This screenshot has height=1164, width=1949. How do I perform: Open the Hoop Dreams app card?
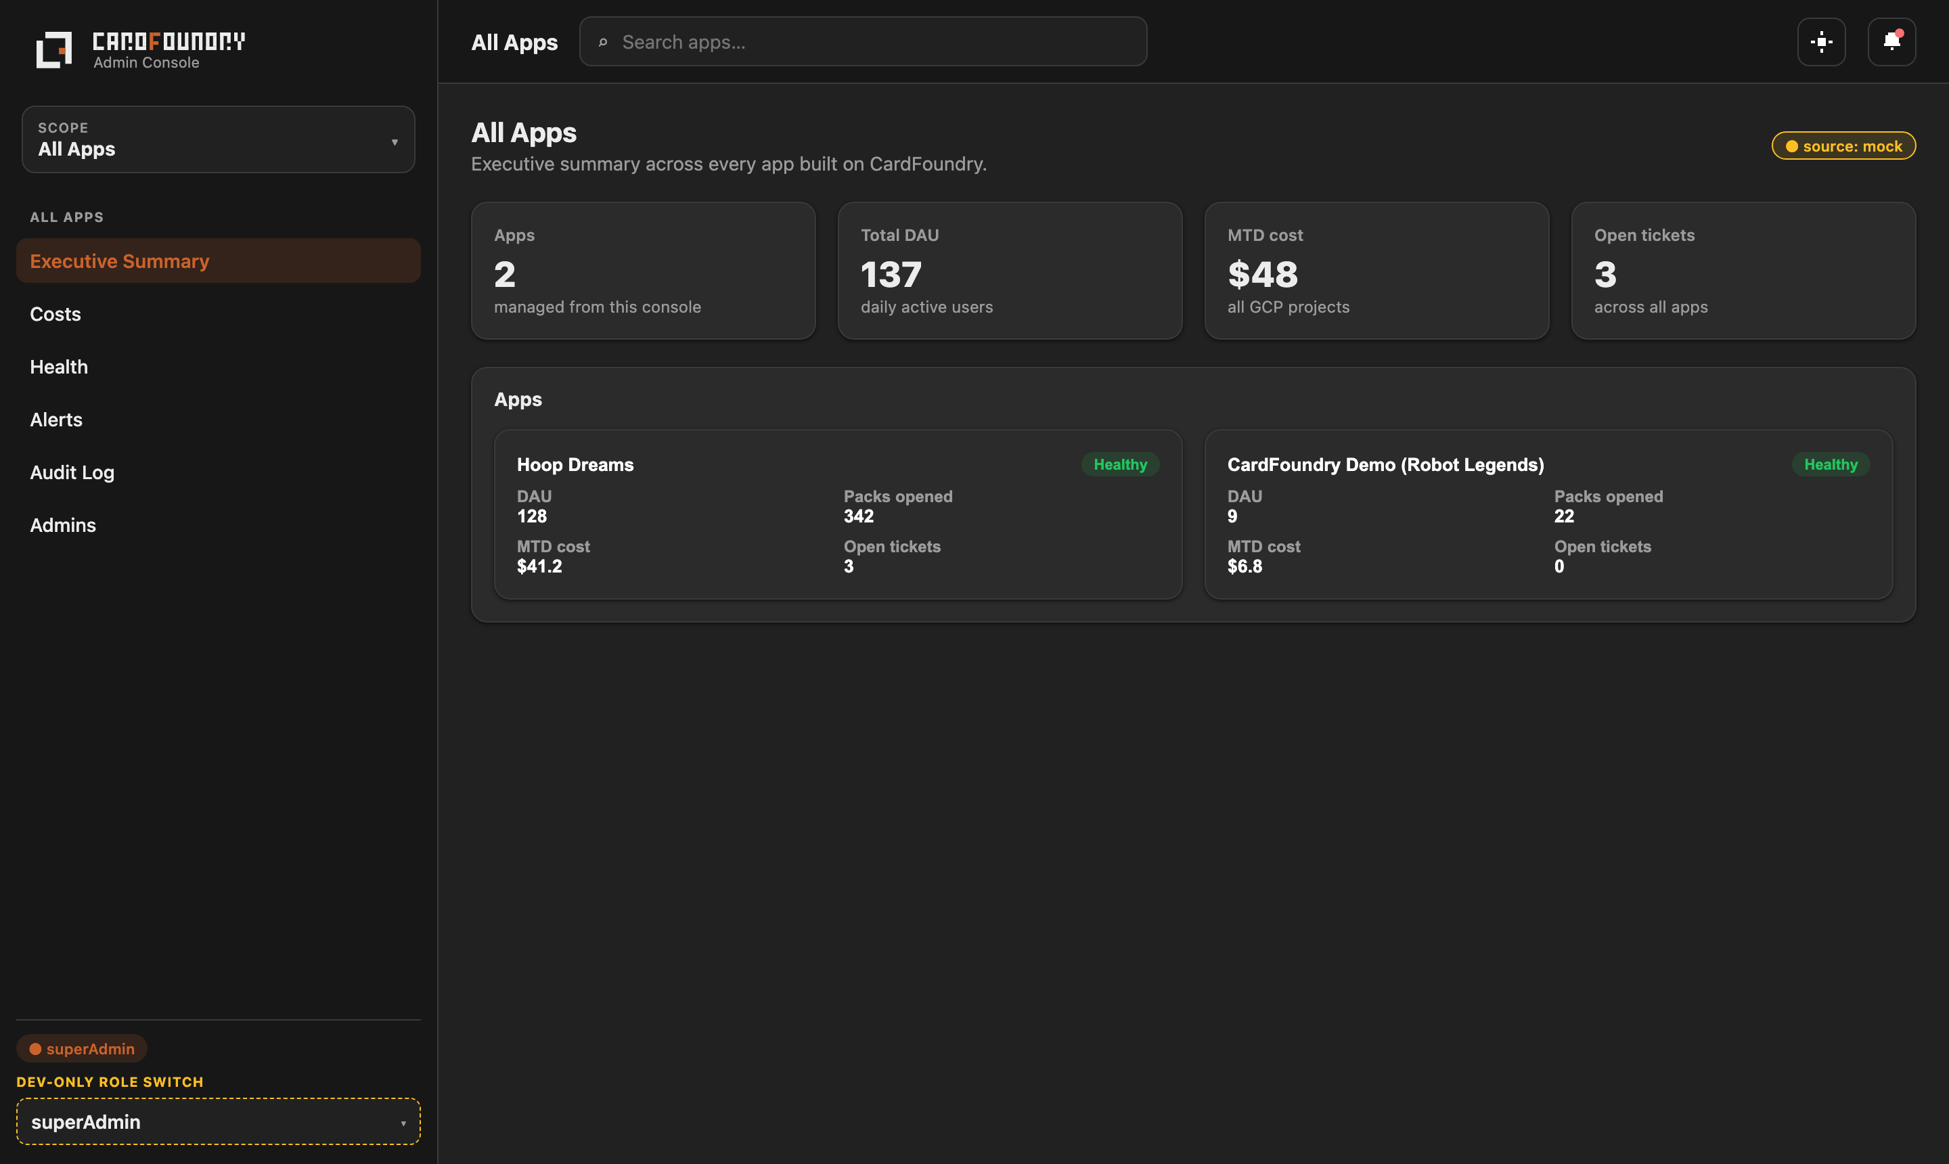pos(838,514)
